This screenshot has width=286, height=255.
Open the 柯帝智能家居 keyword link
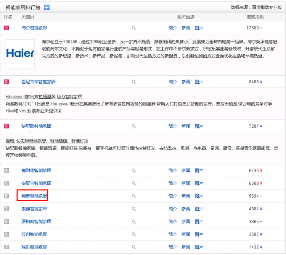34,196
